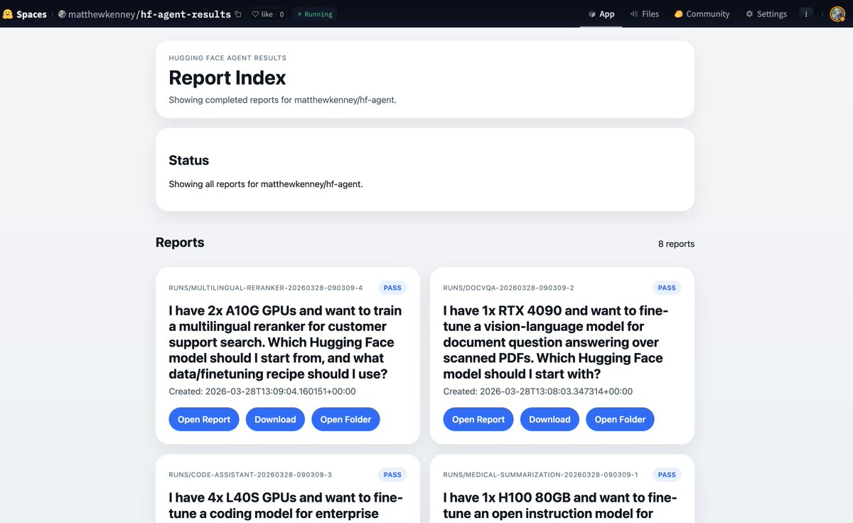Viewport: 853px width, 523px height.
Task: Click RUNS/CODE-ASSISTANT-20260328-090309-3 label
Action: (250, 475)
